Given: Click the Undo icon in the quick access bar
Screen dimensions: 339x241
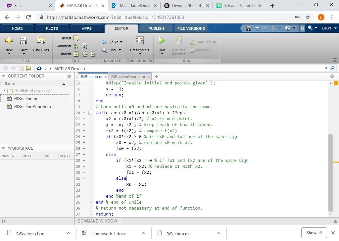Looking at the screenshot, I should click(257, 28).
